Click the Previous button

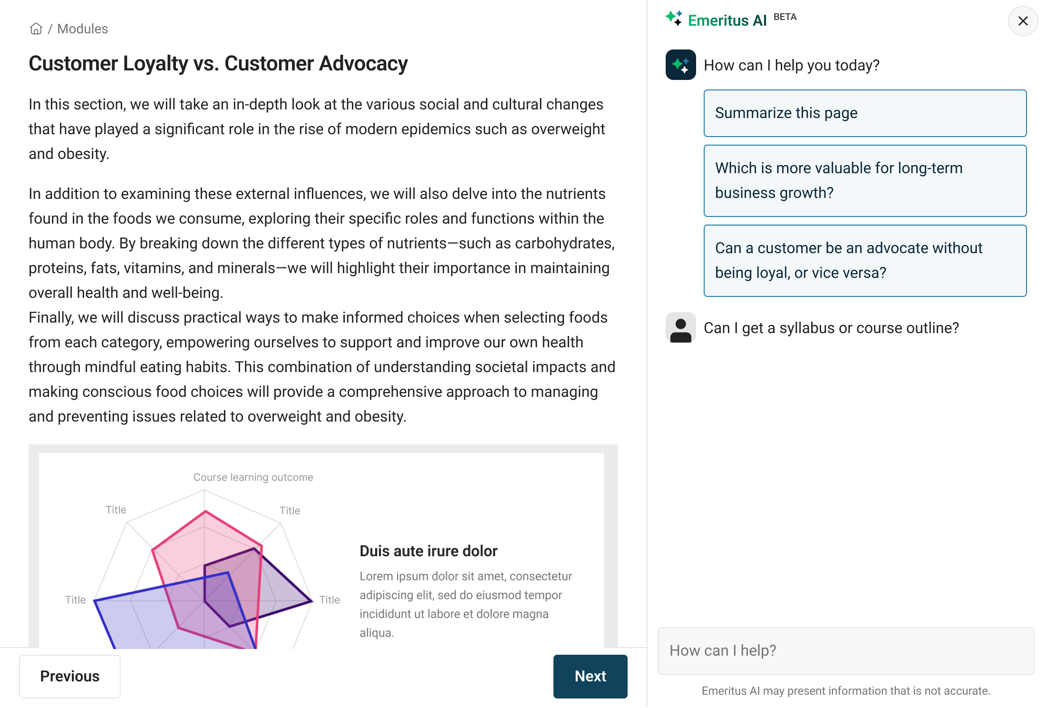click(69, 676)
